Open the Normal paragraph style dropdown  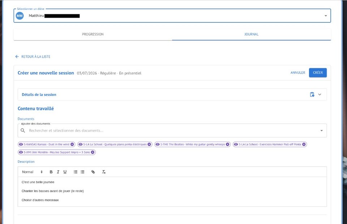[32, 172]
